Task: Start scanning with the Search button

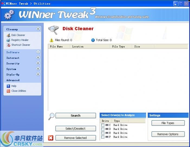Action: coord(76,116)
